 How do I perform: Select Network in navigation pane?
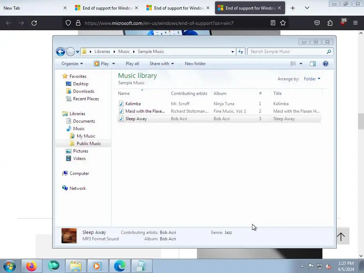coord(77,188)
